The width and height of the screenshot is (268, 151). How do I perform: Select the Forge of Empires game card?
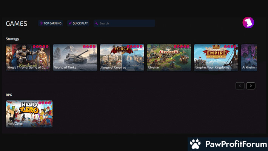122,57
